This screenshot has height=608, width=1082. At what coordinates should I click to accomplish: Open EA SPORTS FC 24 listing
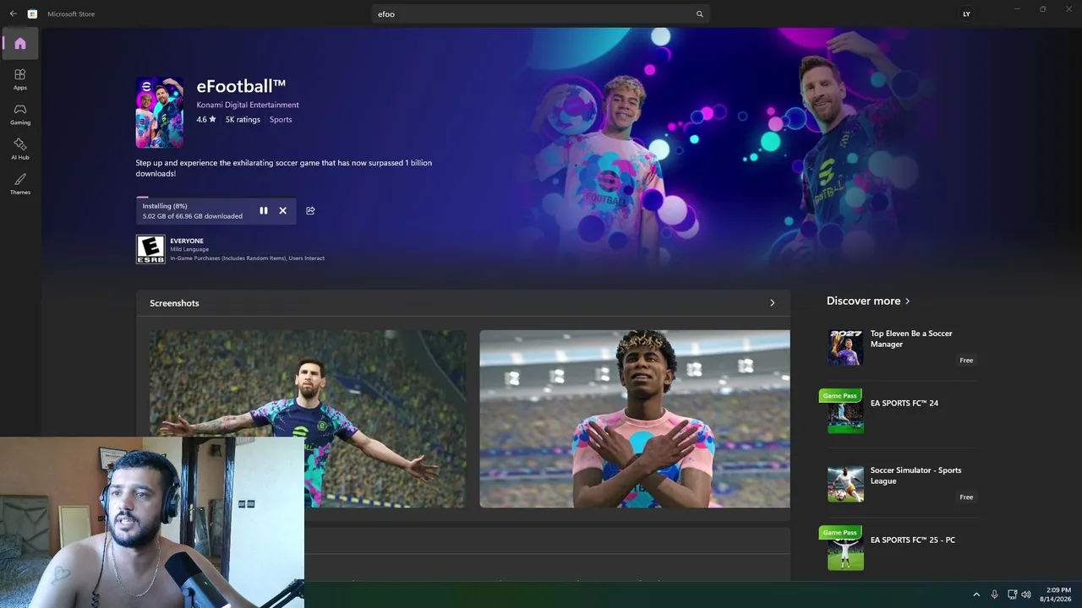pyautogui.click(x=904, y=403)
